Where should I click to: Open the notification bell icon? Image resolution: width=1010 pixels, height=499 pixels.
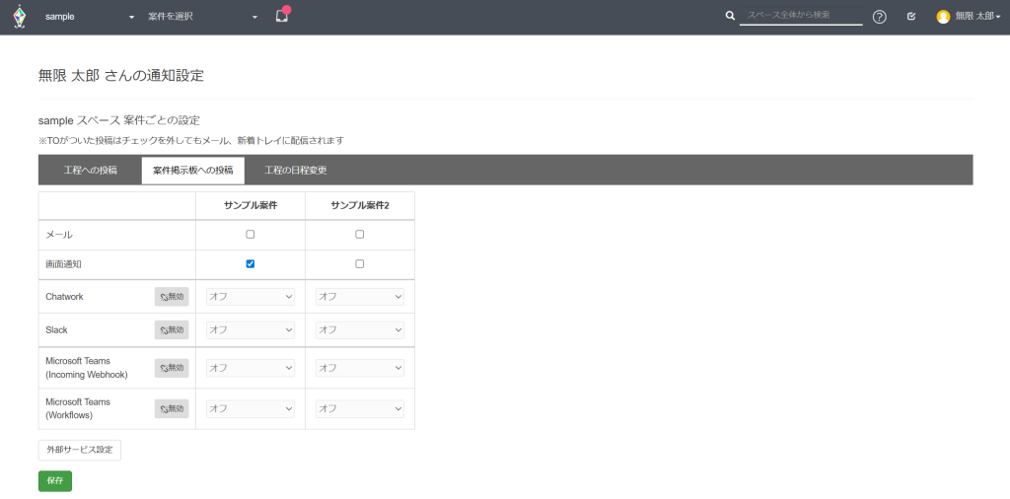tap(282, 16)
